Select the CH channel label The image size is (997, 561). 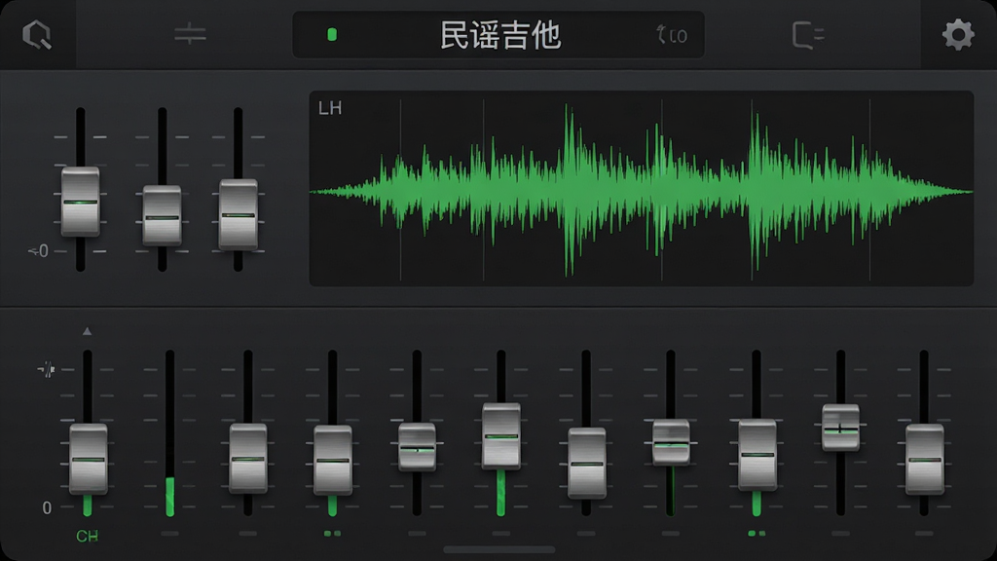[87, 537]
